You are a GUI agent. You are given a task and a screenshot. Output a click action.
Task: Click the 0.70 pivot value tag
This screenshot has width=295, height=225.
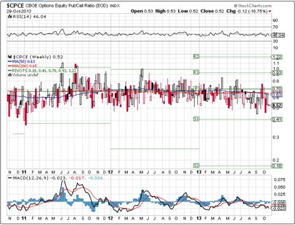point(277,89)
